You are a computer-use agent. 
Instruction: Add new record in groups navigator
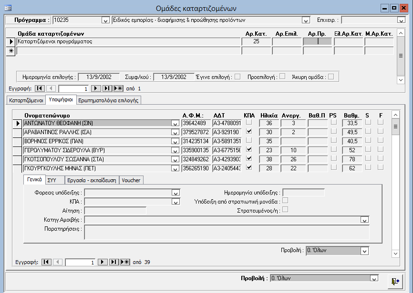(x=118, y=88)
